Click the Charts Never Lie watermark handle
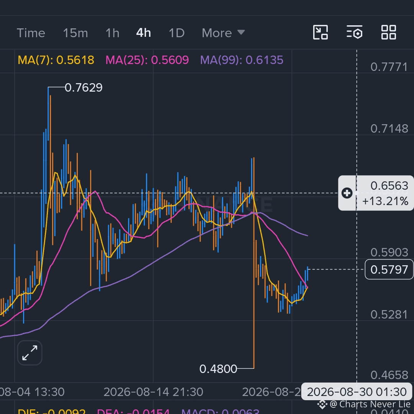This screenshot has height=414, width=414. click(363, 404)
